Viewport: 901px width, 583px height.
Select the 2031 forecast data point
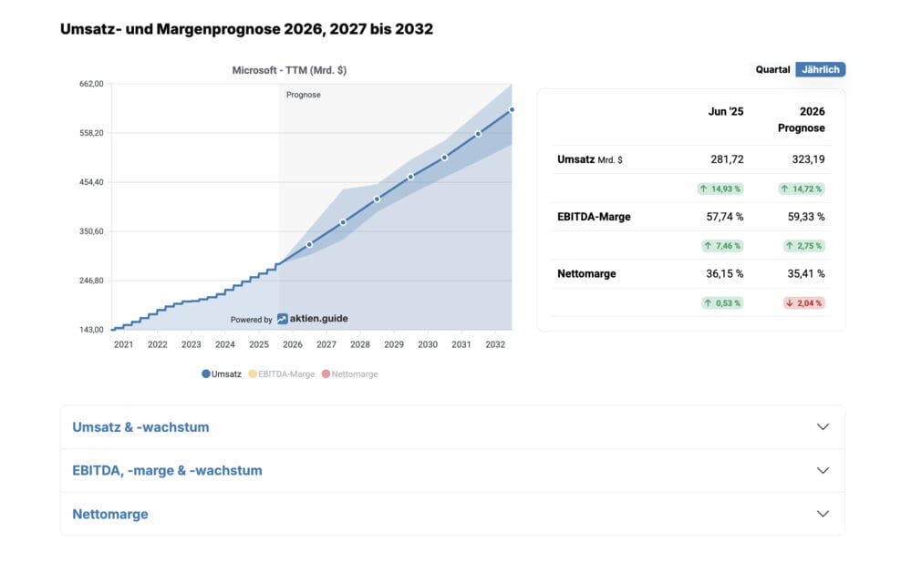(478, 134)
